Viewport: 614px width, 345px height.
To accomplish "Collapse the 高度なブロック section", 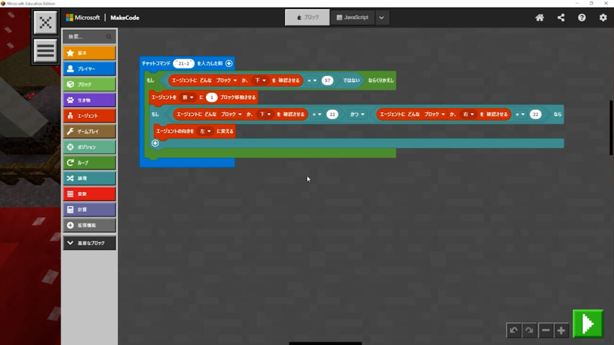I will coord(89,243).
